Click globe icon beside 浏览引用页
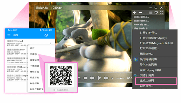The height and width of the screenshot is (103, 181). pos(135,75)
